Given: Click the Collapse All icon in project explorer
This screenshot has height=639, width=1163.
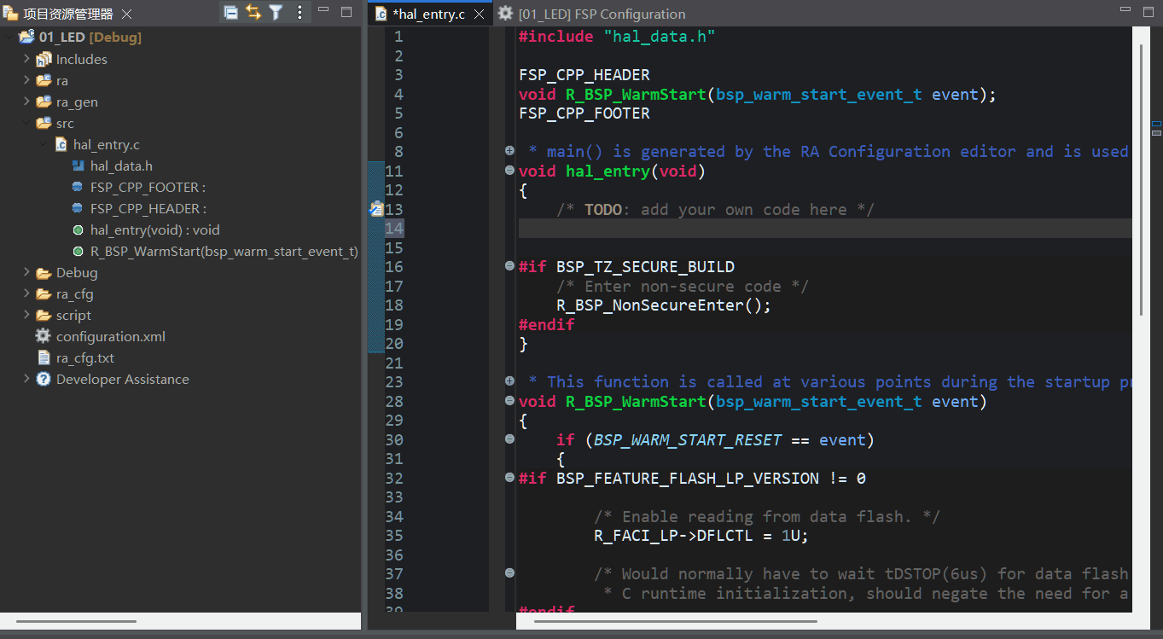Looking at the screenshot, I should [231, 12].
